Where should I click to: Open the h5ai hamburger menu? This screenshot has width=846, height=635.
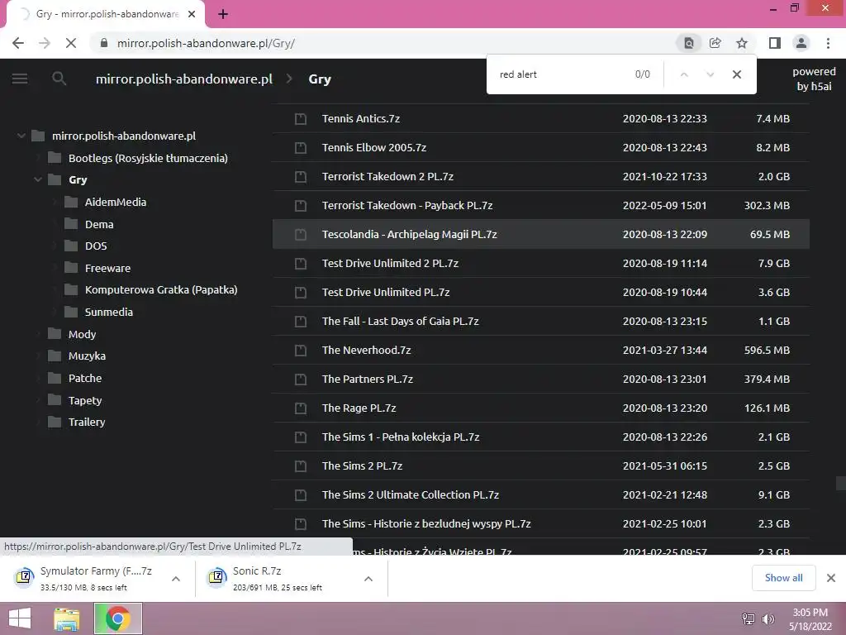pos(20,79)
